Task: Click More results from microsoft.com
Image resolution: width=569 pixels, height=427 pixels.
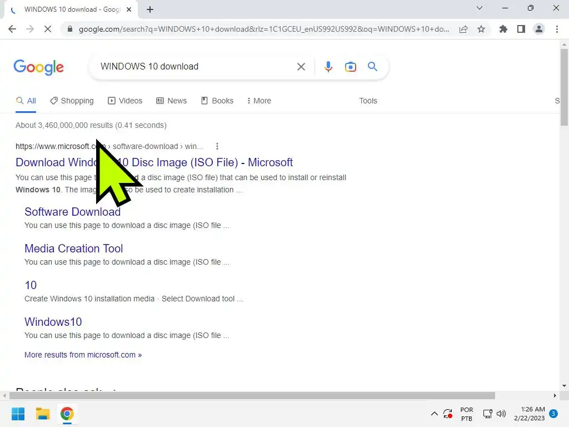Action: pyautogui.click(x=83, y=355)
